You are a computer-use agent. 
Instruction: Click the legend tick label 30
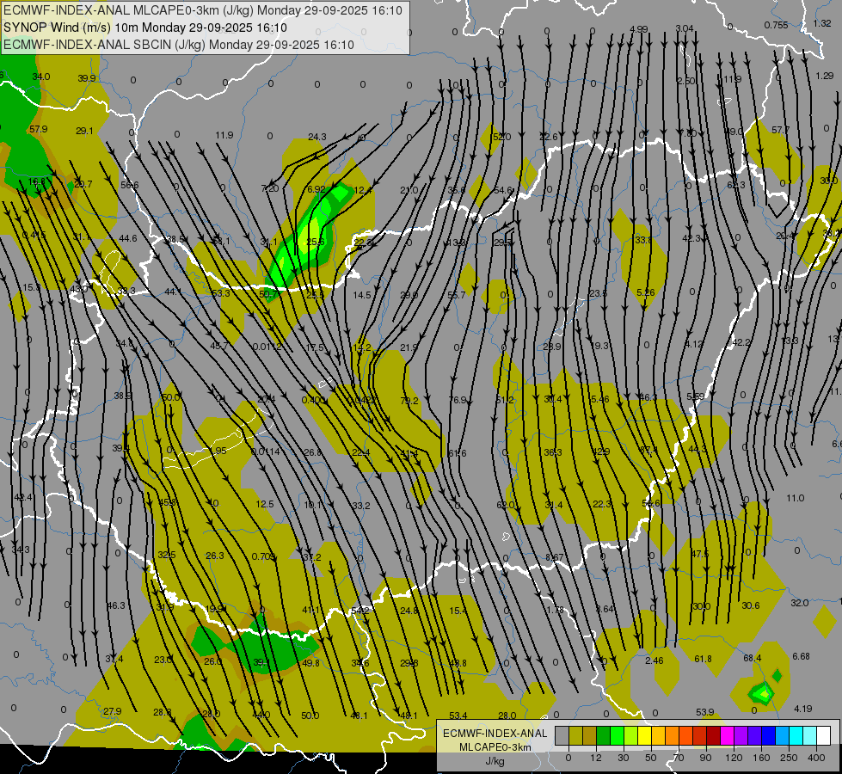click(624, 758)
